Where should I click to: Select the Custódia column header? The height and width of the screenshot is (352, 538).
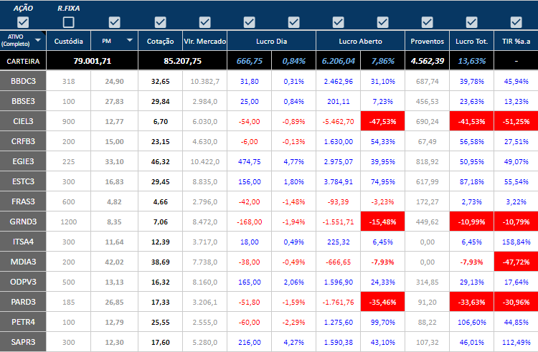tap(69, 41)
